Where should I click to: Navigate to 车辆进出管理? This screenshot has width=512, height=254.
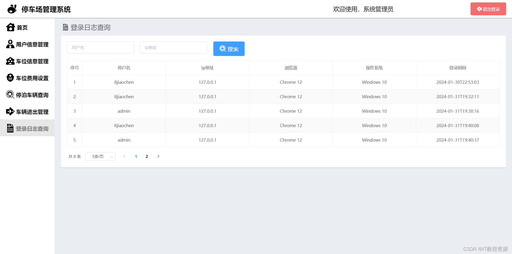pyautogui.click(x=27, y=112)
